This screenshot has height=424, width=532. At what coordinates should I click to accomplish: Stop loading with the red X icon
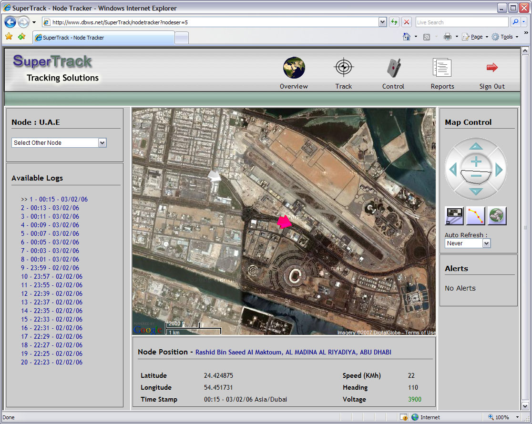coord(406,22)
